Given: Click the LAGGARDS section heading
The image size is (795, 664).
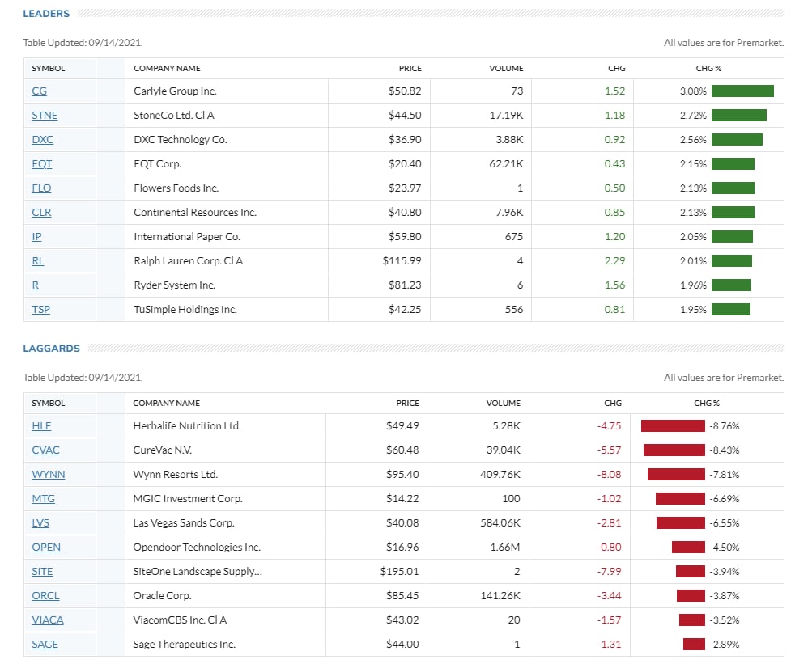Looking at the screenshot, I should tap(51, 349).
